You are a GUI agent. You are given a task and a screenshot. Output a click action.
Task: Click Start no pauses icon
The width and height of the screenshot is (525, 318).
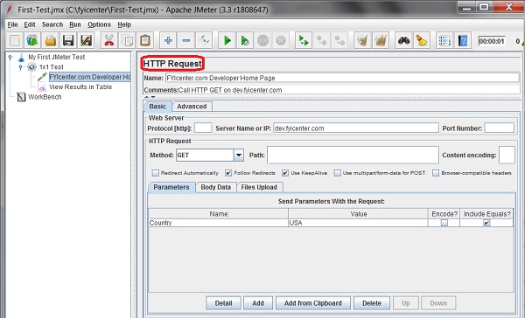tap(245, 41)
